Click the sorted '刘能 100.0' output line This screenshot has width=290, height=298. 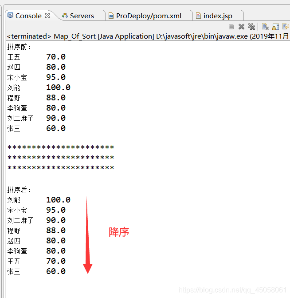click(39, 200)
